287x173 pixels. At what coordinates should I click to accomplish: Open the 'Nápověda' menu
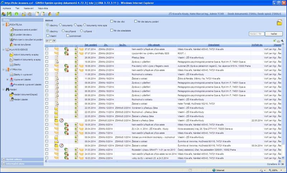click(x=43, y=8)
